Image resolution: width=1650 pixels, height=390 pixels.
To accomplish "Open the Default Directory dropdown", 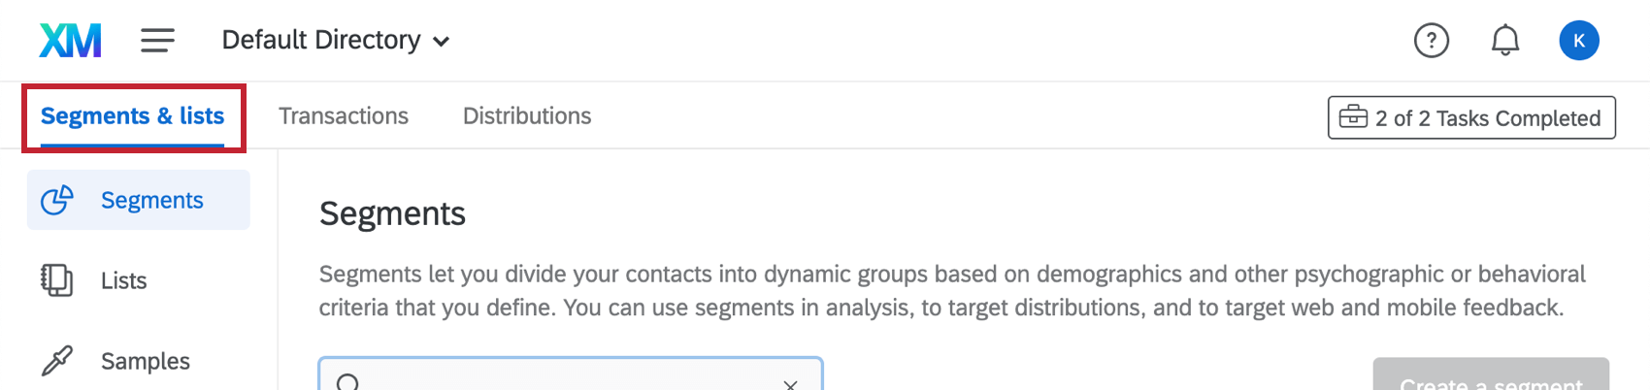I will click(321, 41).
